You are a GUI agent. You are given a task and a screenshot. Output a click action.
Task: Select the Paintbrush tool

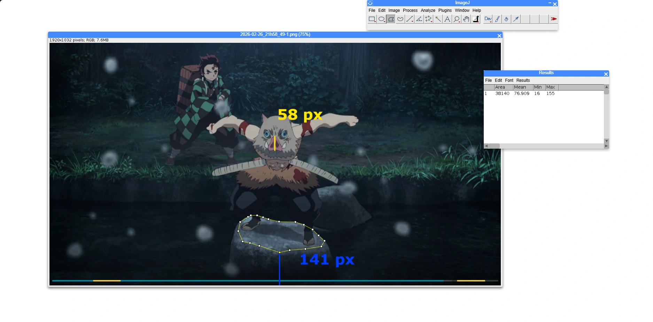coord(497,19)
